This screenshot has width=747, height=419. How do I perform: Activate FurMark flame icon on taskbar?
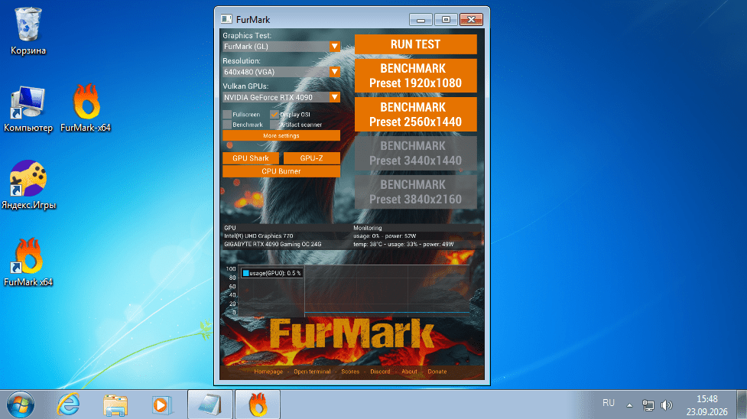(x=258, y=404)
